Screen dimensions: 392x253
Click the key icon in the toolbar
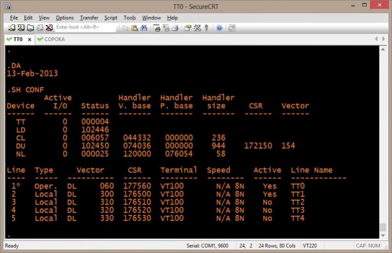[x=207, y=27]
